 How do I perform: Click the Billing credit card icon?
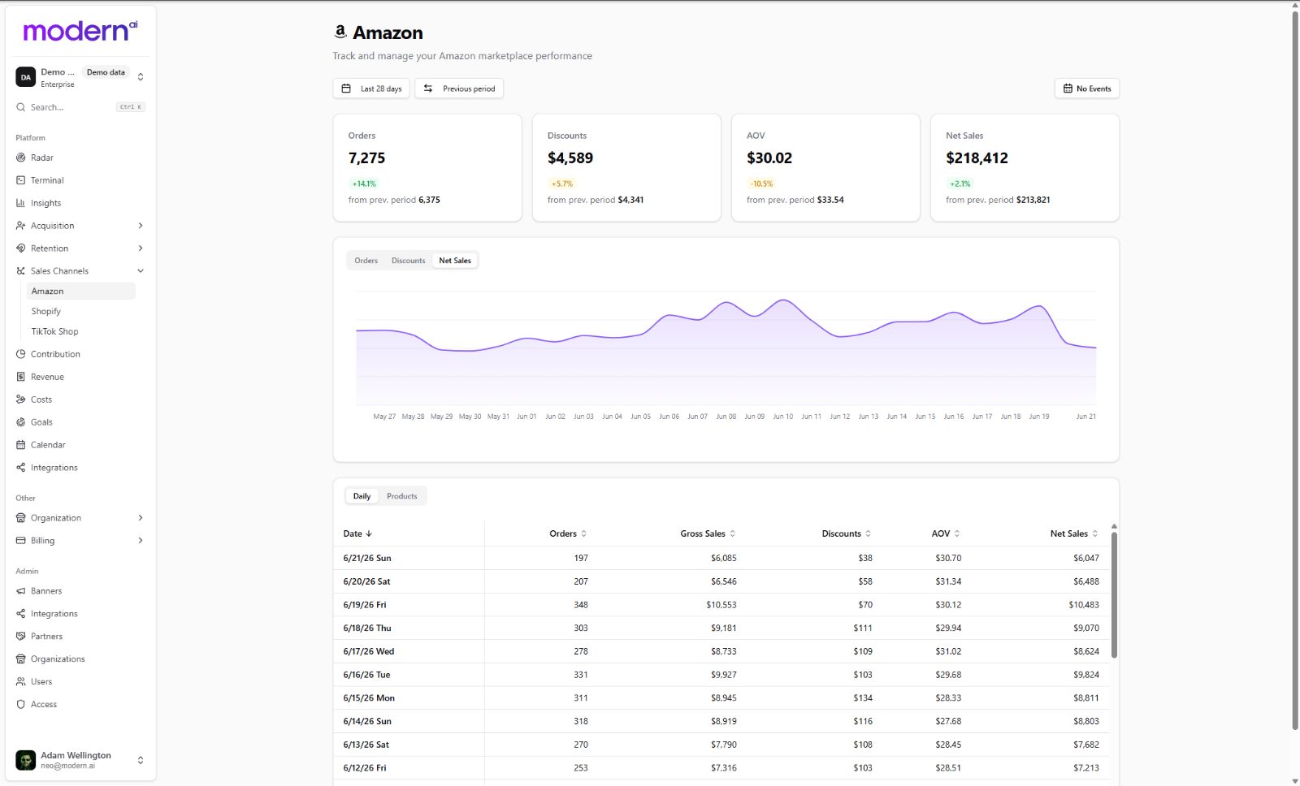coord(21,541)
